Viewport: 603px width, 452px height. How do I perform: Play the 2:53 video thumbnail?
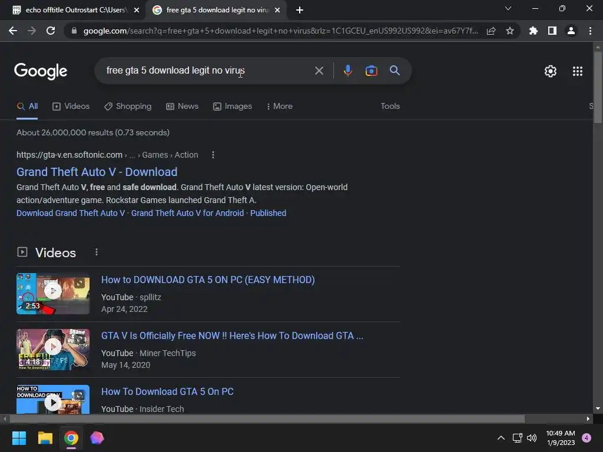tap(53, 293)
